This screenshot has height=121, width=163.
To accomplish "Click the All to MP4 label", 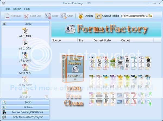I will 25,36.
